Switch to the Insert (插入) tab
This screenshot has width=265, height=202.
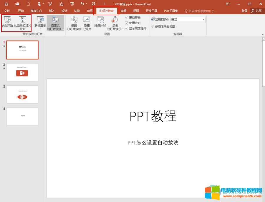tap(52, 11)
